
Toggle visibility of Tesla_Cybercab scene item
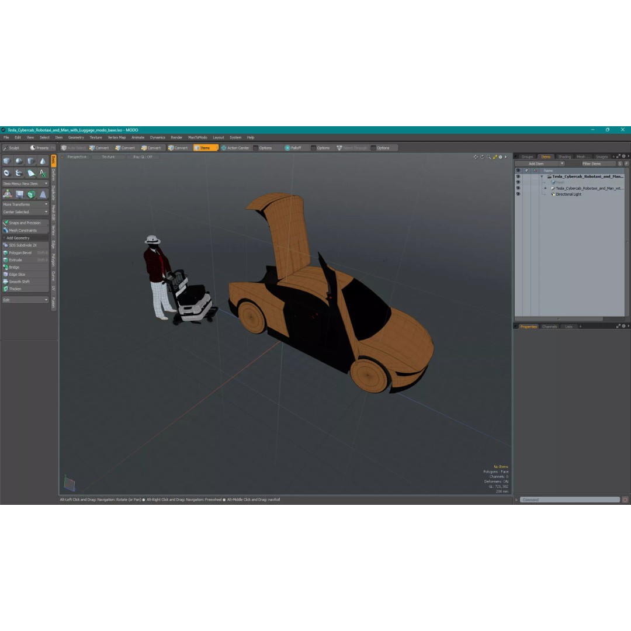[x=518, y=176]
